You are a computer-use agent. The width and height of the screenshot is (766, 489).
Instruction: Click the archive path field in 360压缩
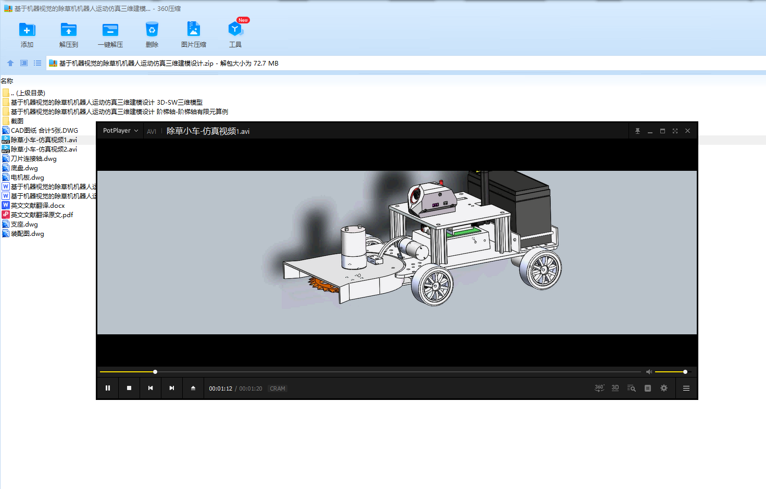pos(406,63)
